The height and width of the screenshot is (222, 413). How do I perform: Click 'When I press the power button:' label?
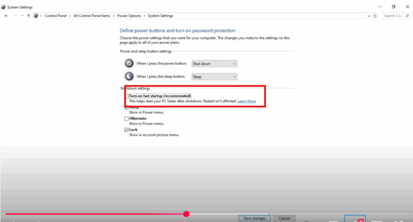pyautogui.click(x=161, y=63)
